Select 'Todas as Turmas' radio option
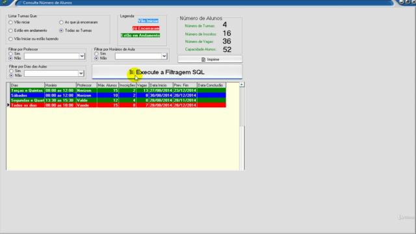Screen dimensions: 416x234 pos(61,31)
